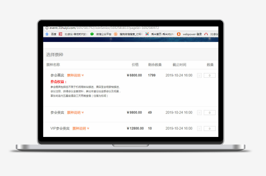The image size is (266, 176).
Task: Click the 参会贵宾 ticket name
Action: click(57, 113)
